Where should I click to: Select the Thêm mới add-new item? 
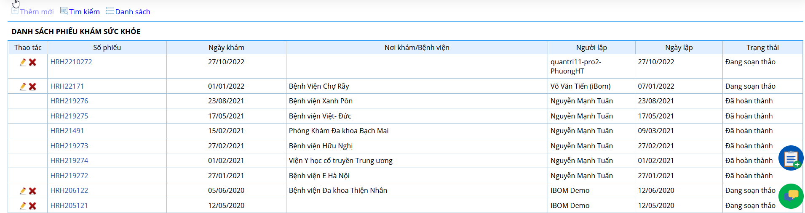pos(32,11)
